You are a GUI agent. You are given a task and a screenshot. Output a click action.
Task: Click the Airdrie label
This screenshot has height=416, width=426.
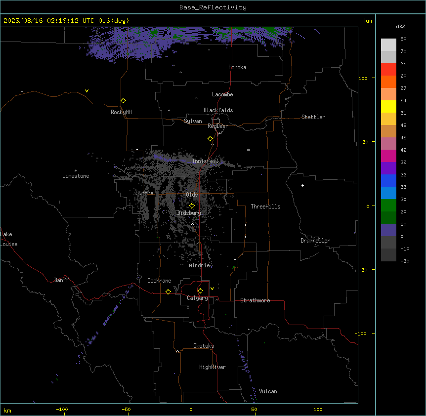click(x=200, y=265)
